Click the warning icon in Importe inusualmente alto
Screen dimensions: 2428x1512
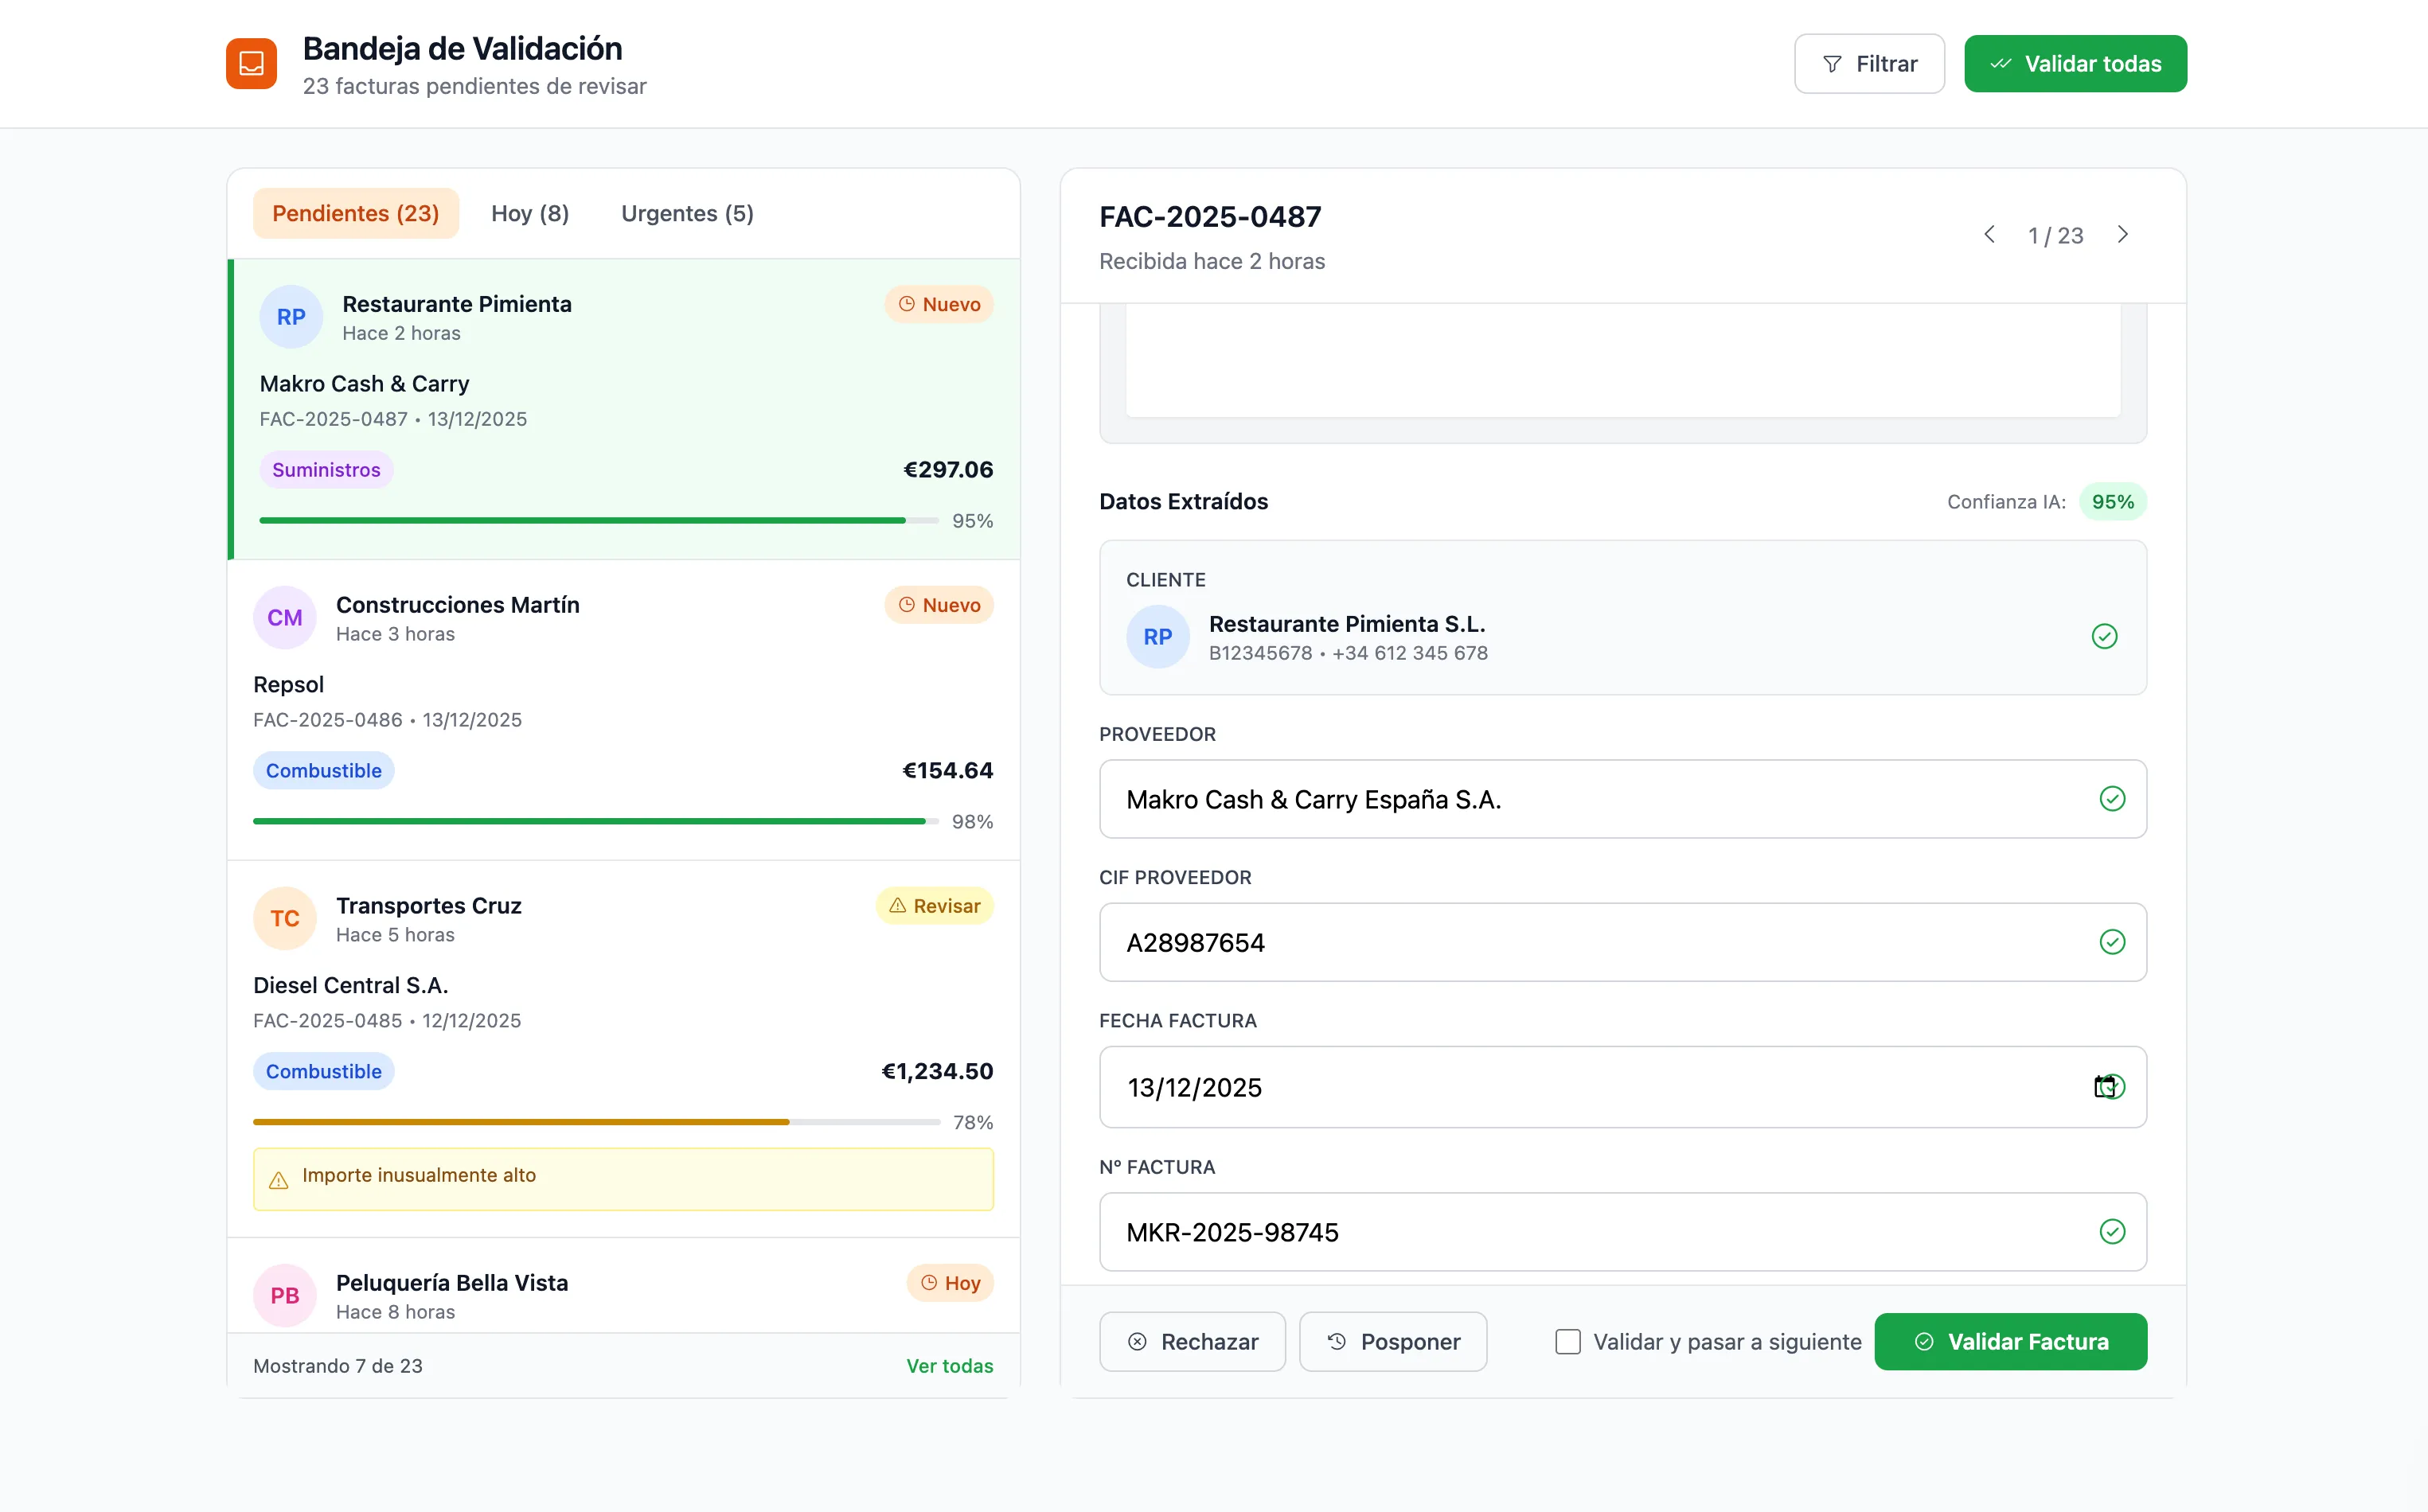click(x=279, y=1180)
